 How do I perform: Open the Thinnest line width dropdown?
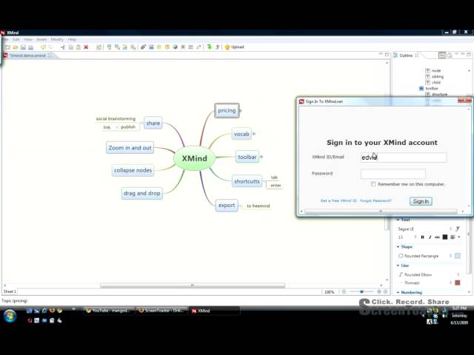(x=450, y=283)
